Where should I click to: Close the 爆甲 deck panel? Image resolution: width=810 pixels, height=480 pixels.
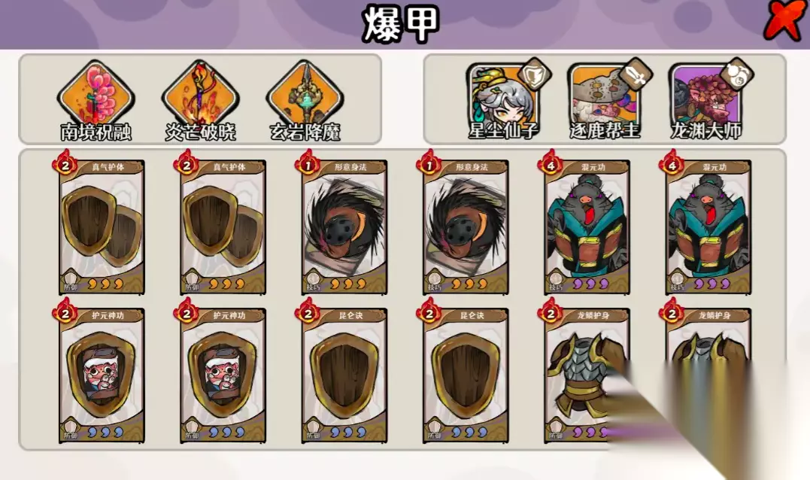click(784, 20)
